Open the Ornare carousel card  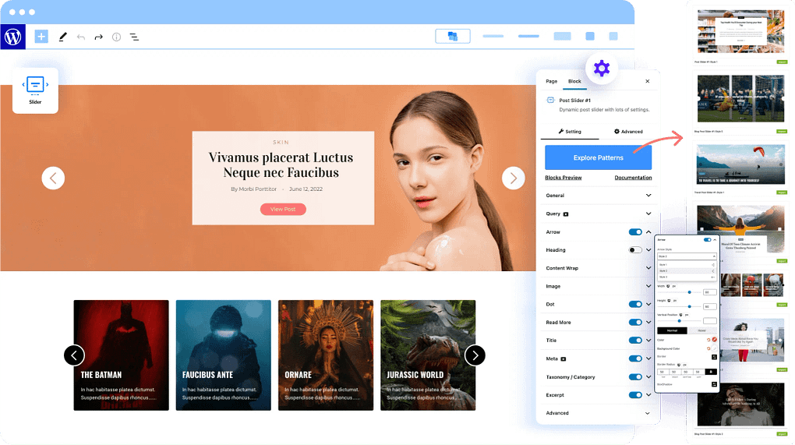click(x=326, y=355)
